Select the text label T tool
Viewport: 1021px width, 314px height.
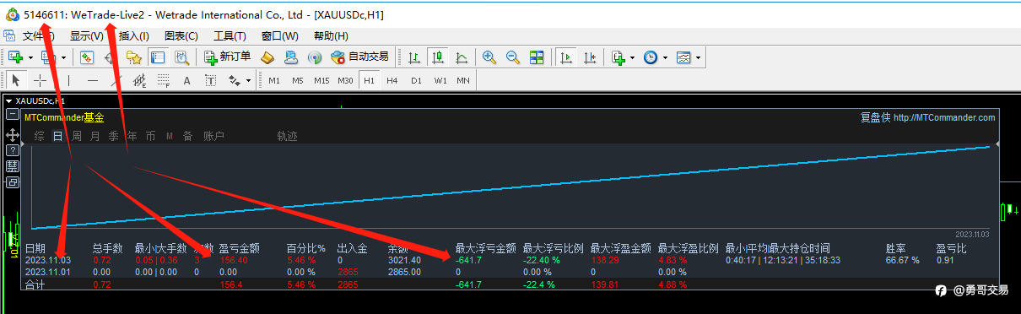210,80
